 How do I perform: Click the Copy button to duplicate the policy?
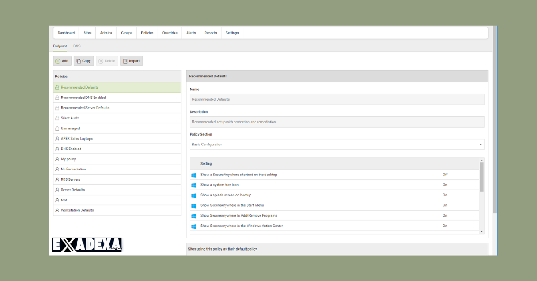click(84, 61)
